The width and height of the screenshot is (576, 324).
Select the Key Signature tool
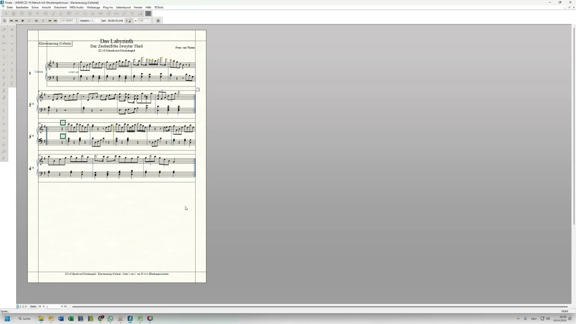[x=22, y=13]
